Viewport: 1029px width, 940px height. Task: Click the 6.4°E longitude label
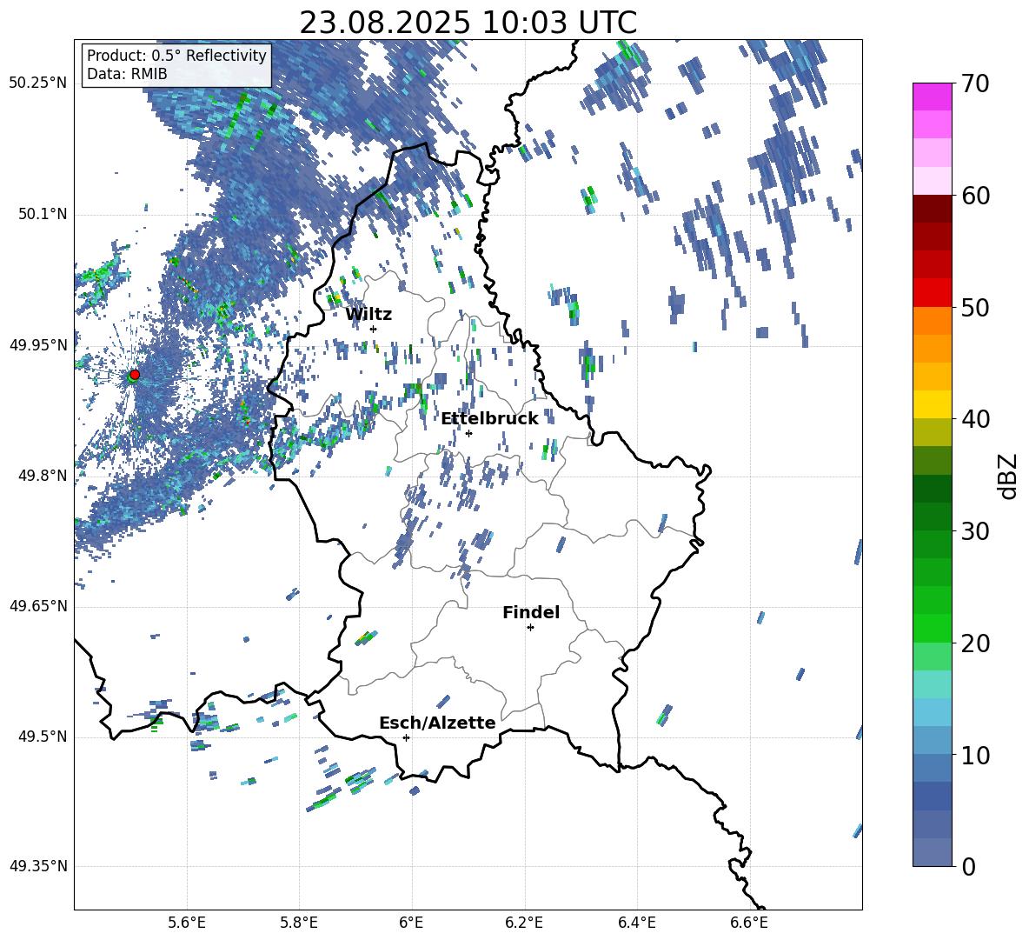click(636, 923)
